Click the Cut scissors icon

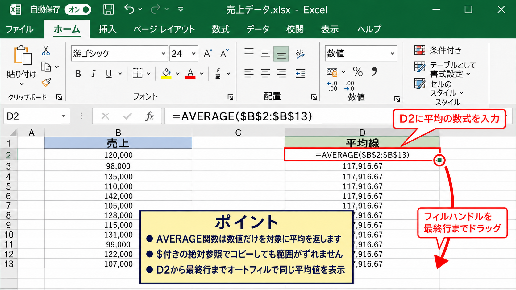(46, 51)
